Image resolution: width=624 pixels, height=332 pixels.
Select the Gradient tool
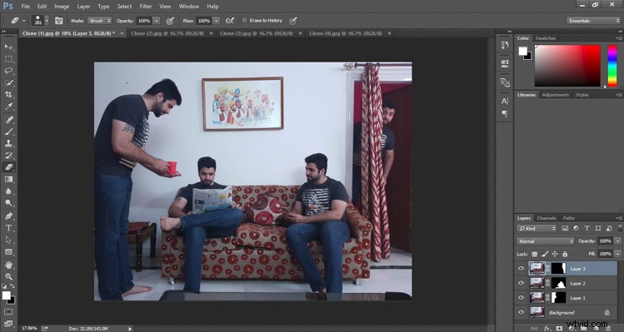pos(8,180)
